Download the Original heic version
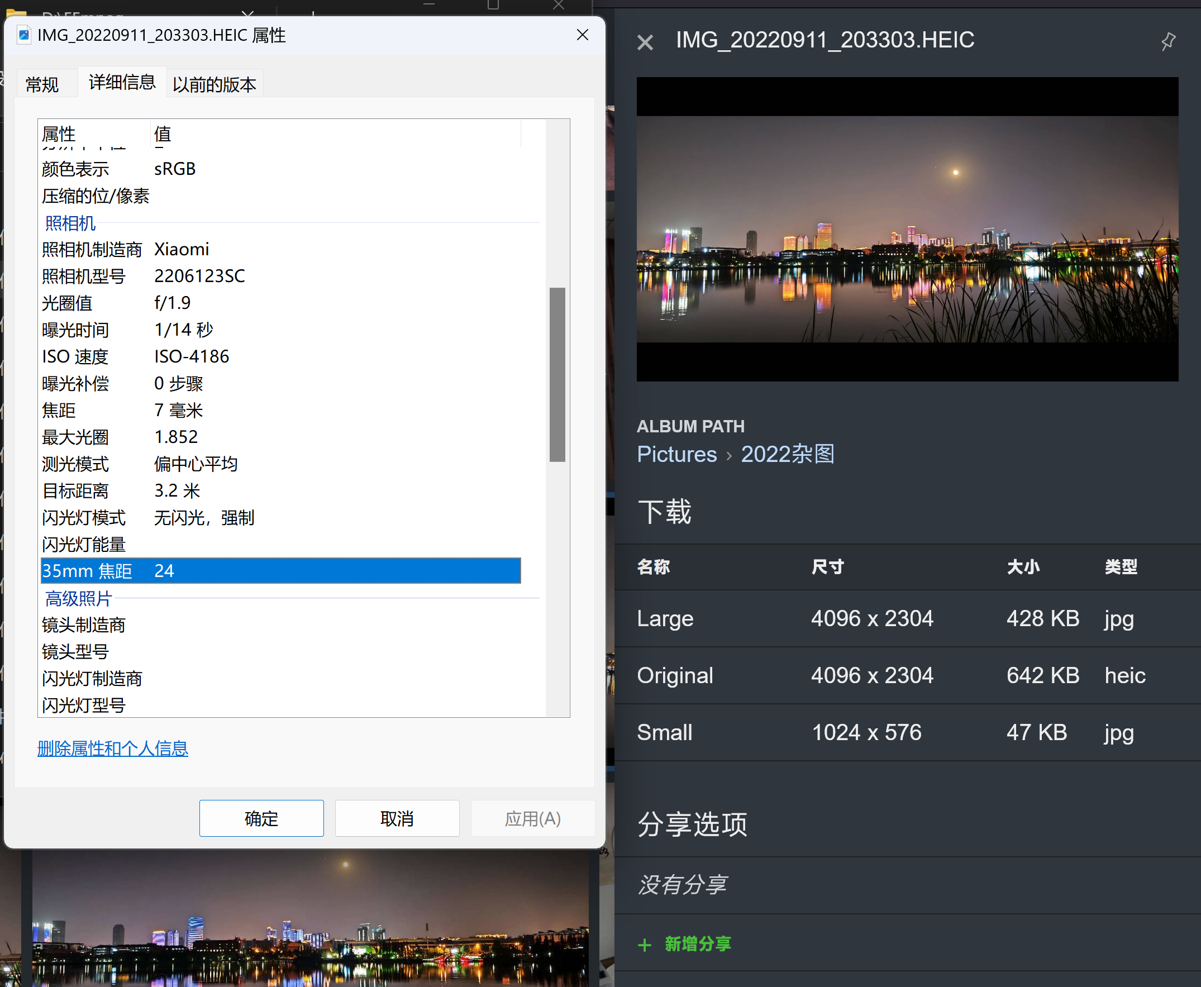 674,675
